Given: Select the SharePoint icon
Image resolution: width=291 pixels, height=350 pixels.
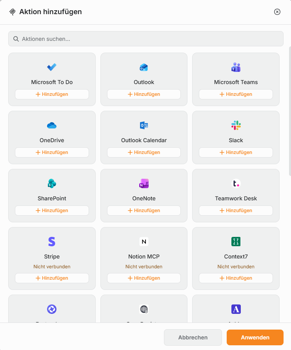Looking at the screenshot, I should coord(52,183).
